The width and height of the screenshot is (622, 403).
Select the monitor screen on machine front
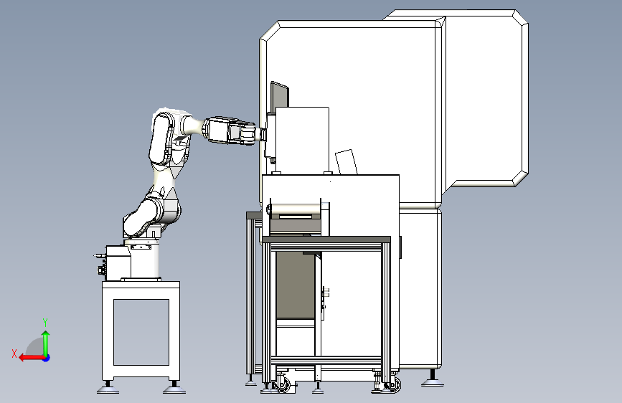(280, 95)
